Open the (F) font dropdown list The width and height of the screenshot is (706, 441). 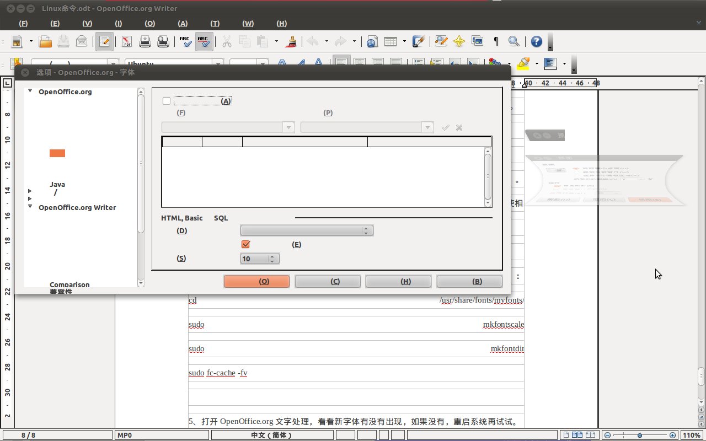click(288, 127)
